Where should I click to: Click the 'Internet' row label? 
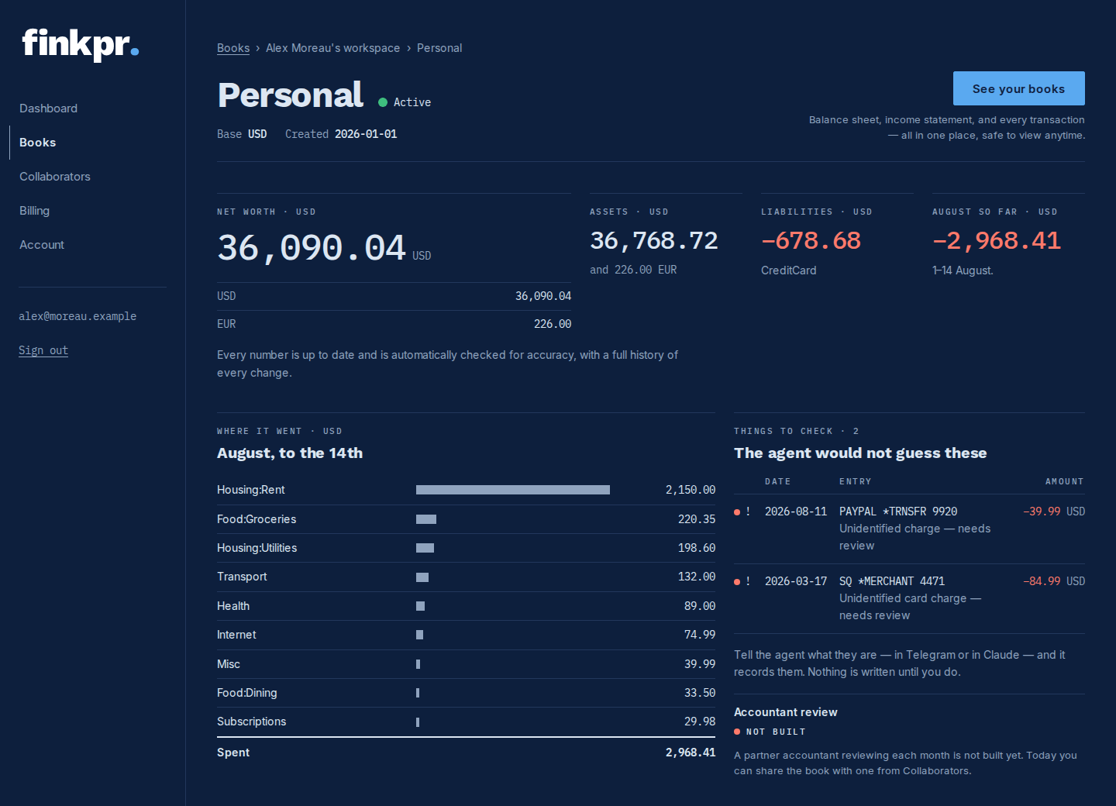[236, 635]
